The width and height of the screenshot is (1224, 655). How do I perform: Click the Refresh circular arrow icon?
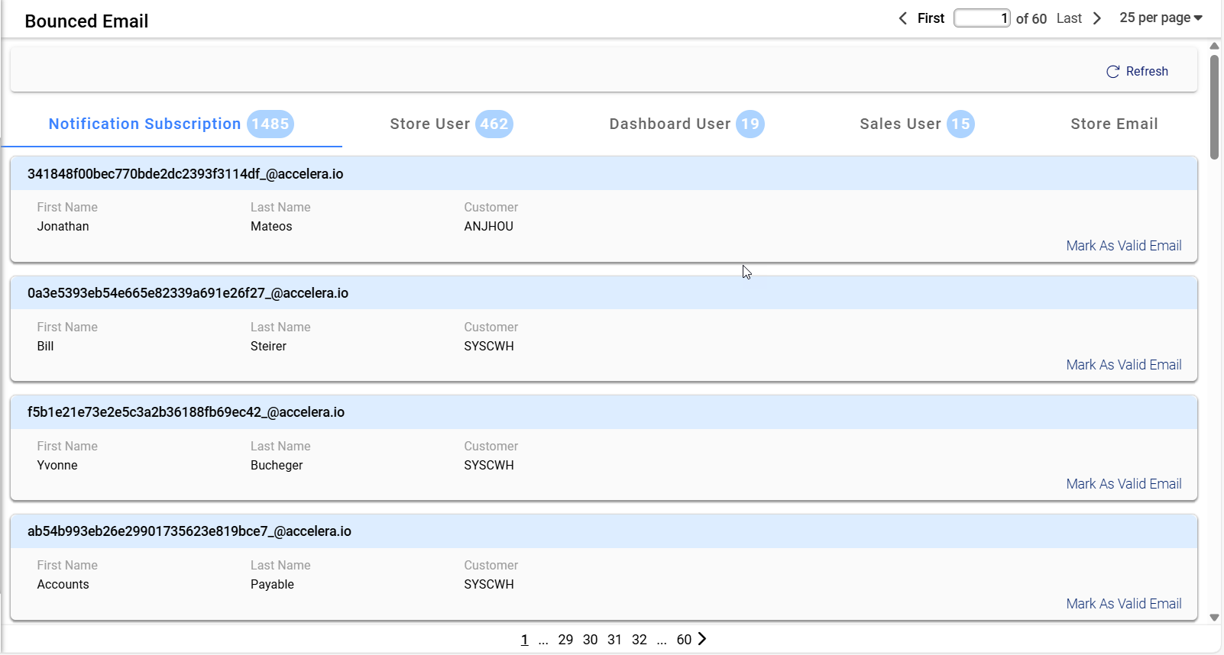point(1112,72)
